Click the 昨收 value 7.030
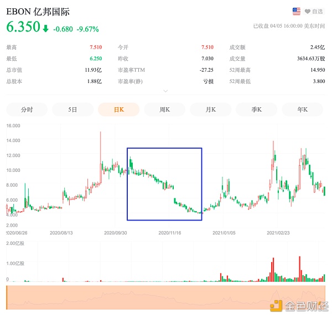 207,59
